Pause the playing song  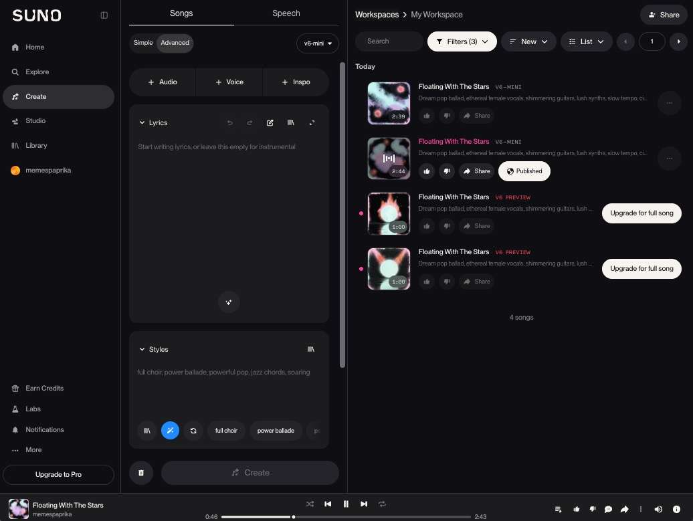346,504
